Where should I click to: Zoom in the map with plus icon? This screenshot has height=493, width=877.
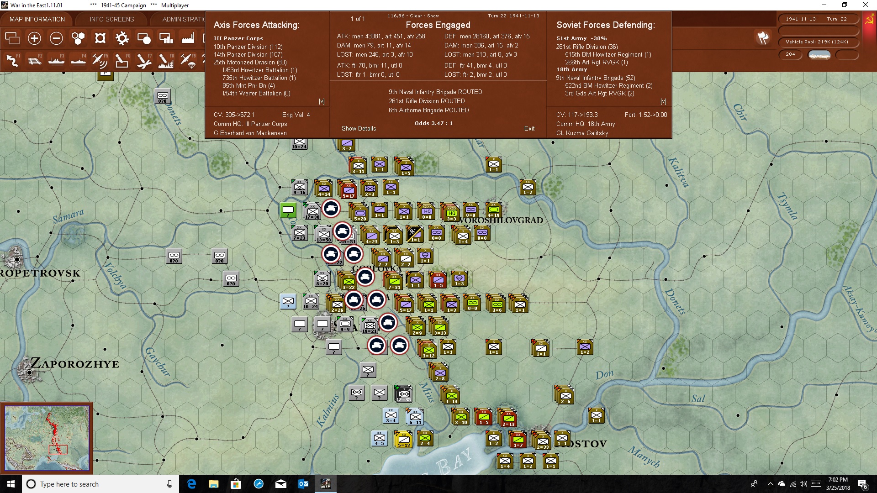34,38
